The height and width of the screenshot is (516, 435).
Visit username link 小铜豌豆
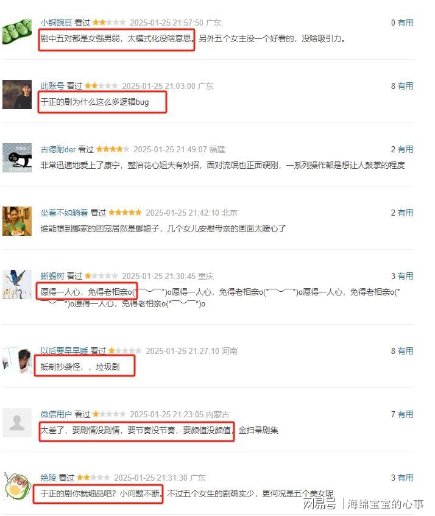(56, 23)
